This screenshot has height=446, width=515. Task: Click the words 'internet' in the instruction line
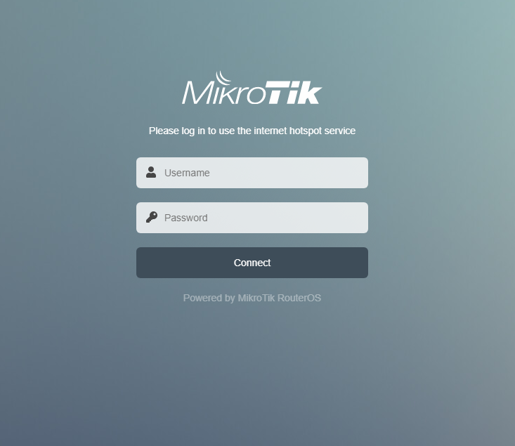coord(270,131)
